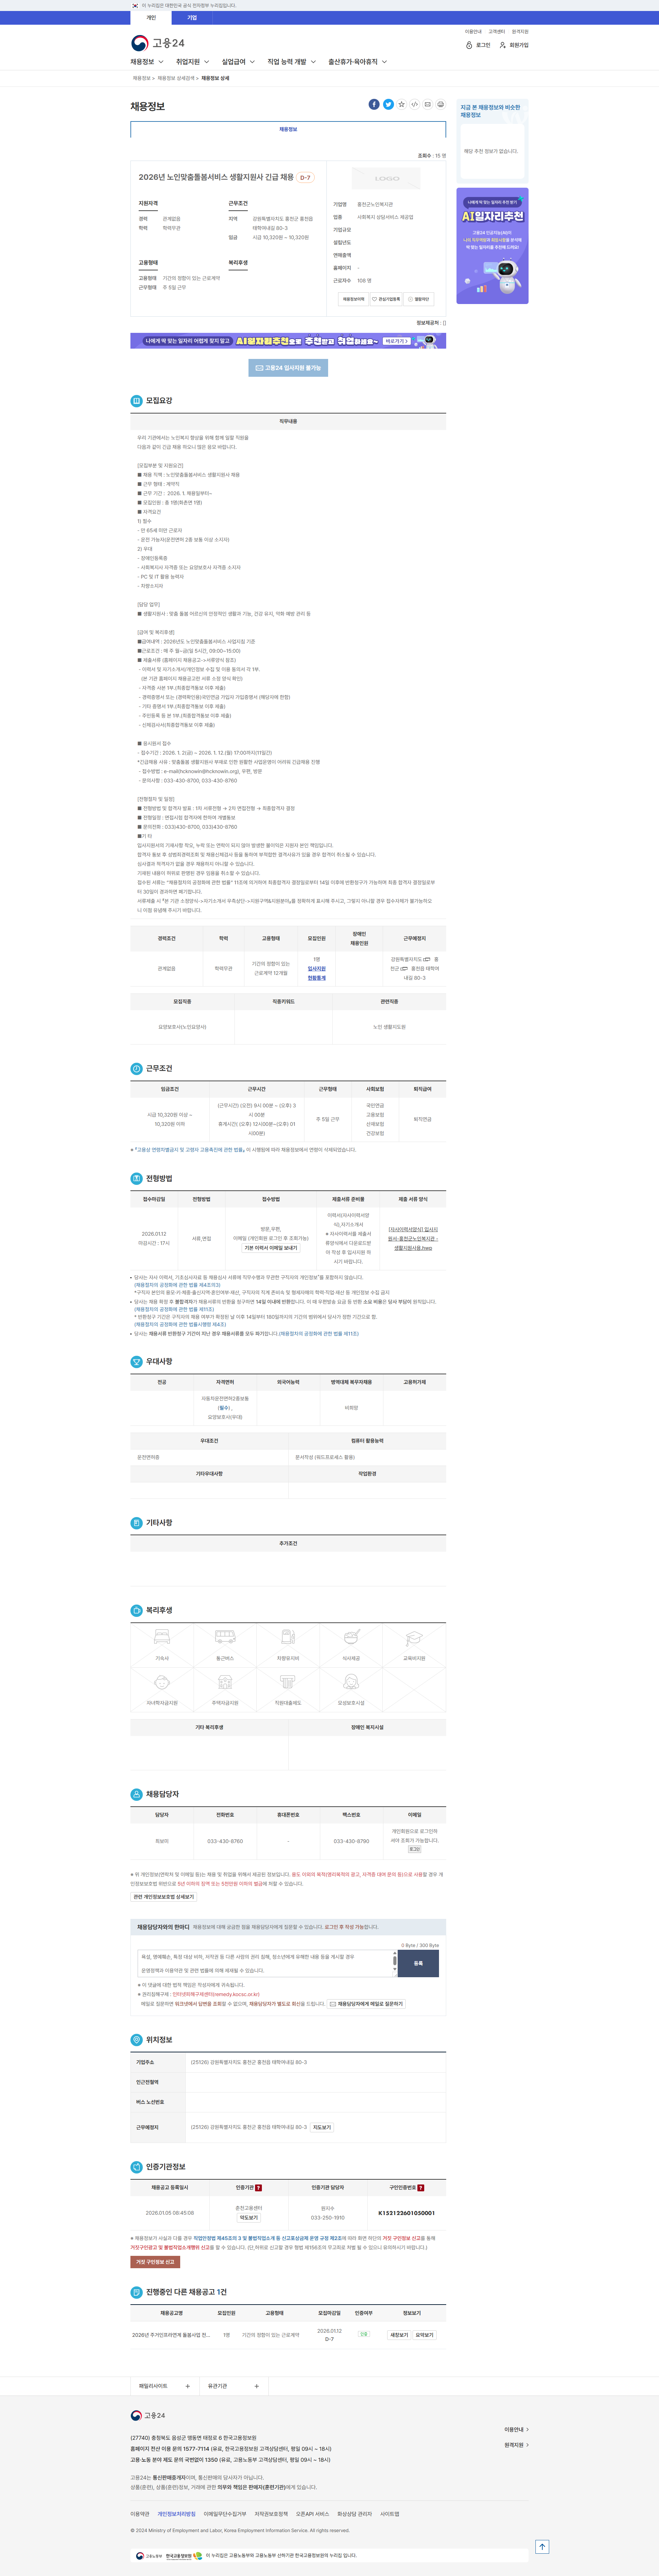This screenshot has height=2576, width=659.
Task: Click the 회원가입 person icon
Action: click(x=503, y=45)
